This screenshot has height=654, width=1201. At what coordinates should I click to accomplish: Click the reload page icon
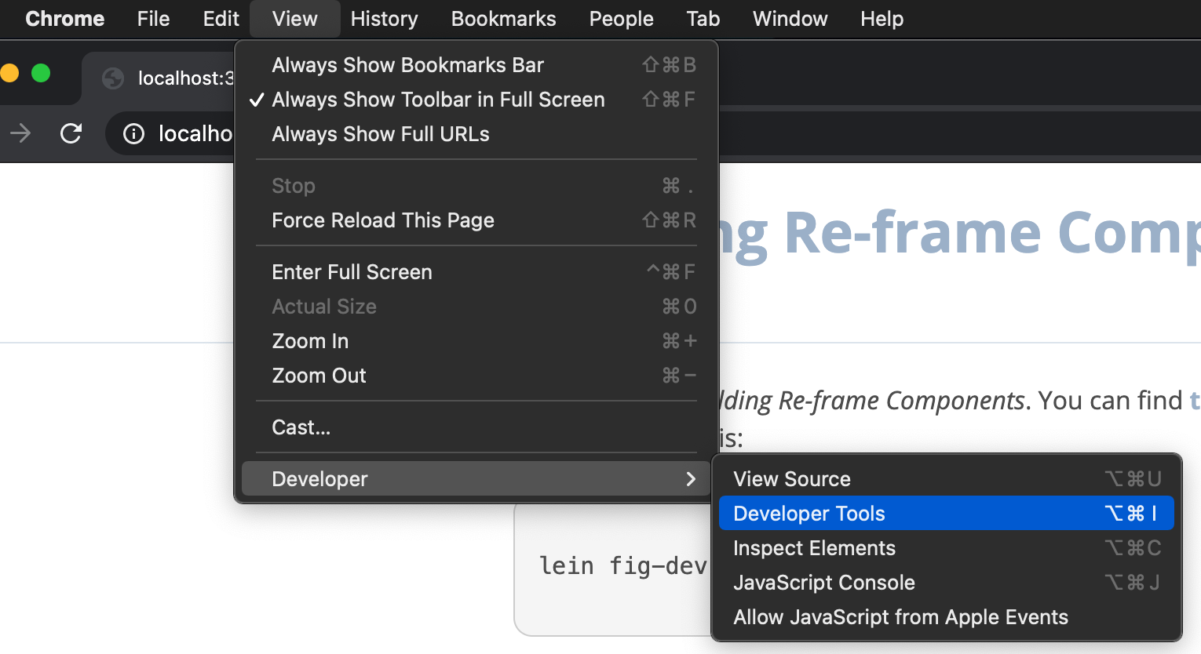pyautogui.click(x=71, y=134)
